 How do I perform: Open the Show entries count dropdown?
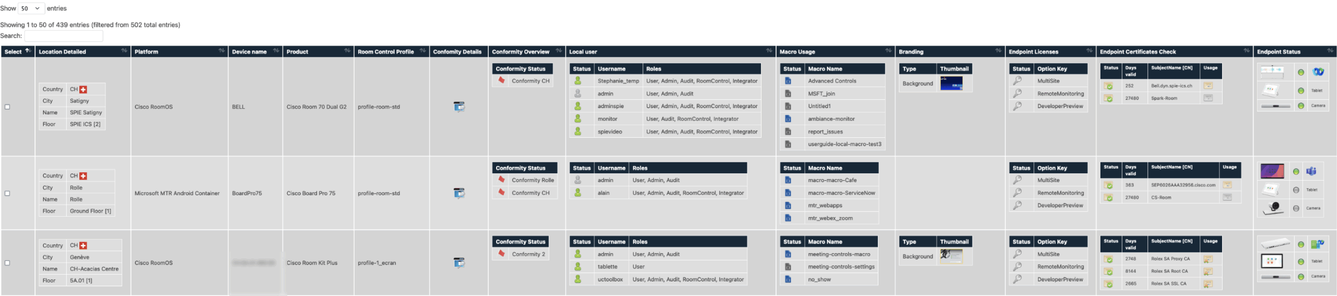pyautogui.click(x=31, y=8)
